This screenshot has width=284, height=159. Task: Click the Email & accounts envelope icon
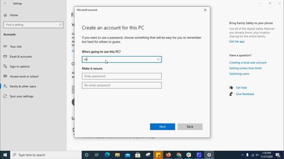[x=5, y=57]
